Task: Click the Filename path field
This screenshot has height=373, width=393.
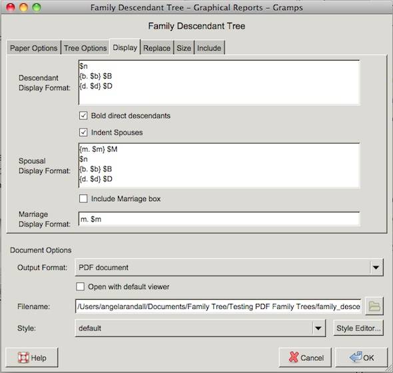Action: [218, 306]
